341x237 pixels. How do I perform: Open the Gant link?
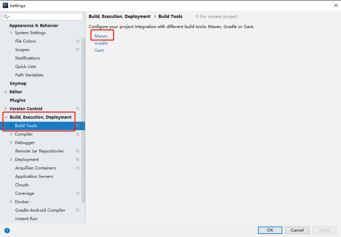coord(99,50)
